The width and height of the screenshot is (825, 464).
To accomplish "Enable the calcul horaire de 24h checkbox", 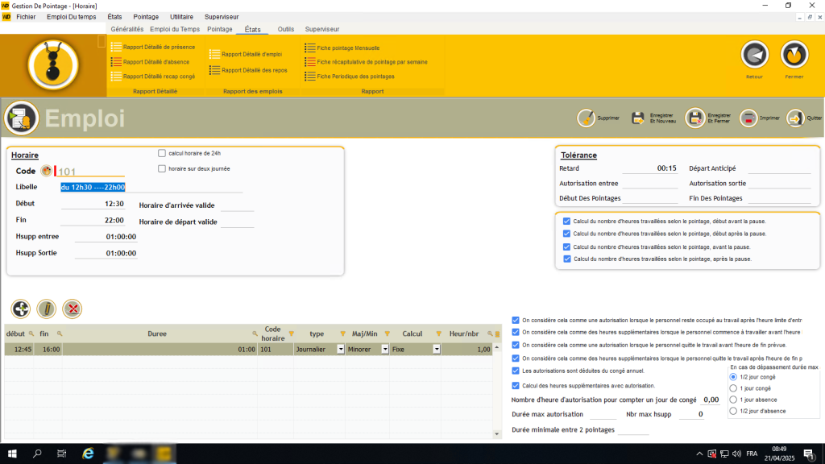I will [x=162, y=153].
